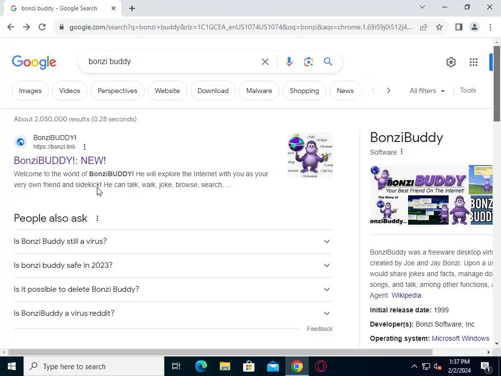Reload the current page
Screen dimensions: 501x376
click(42, 27)
